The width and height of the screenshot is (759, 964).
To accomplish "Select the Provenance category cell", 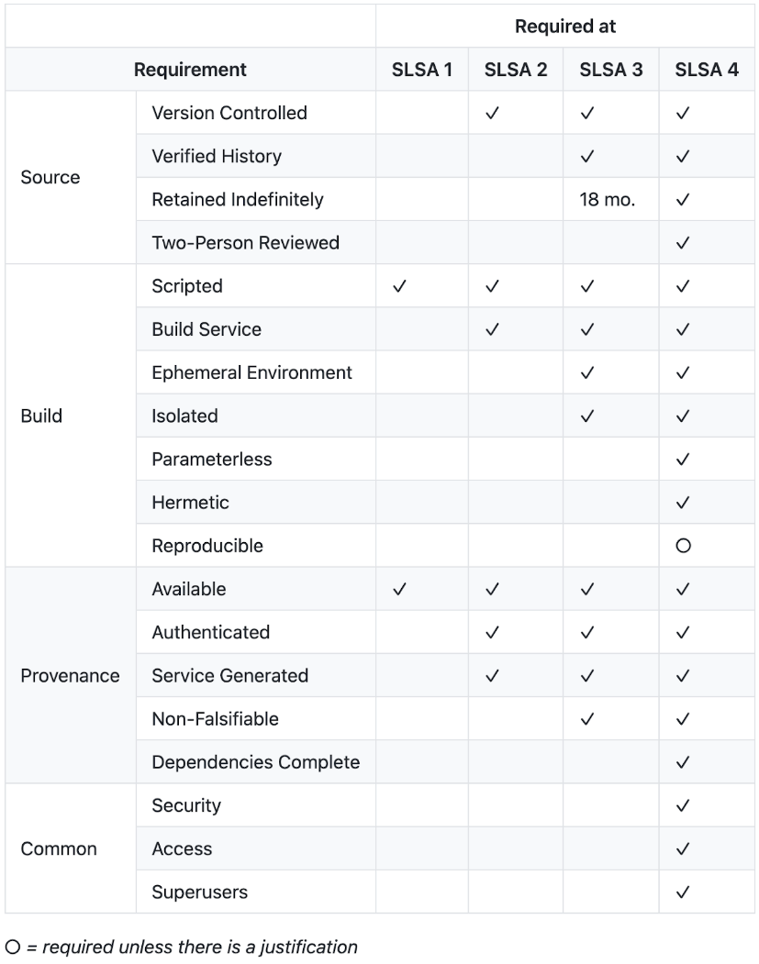I will [70, 676].
